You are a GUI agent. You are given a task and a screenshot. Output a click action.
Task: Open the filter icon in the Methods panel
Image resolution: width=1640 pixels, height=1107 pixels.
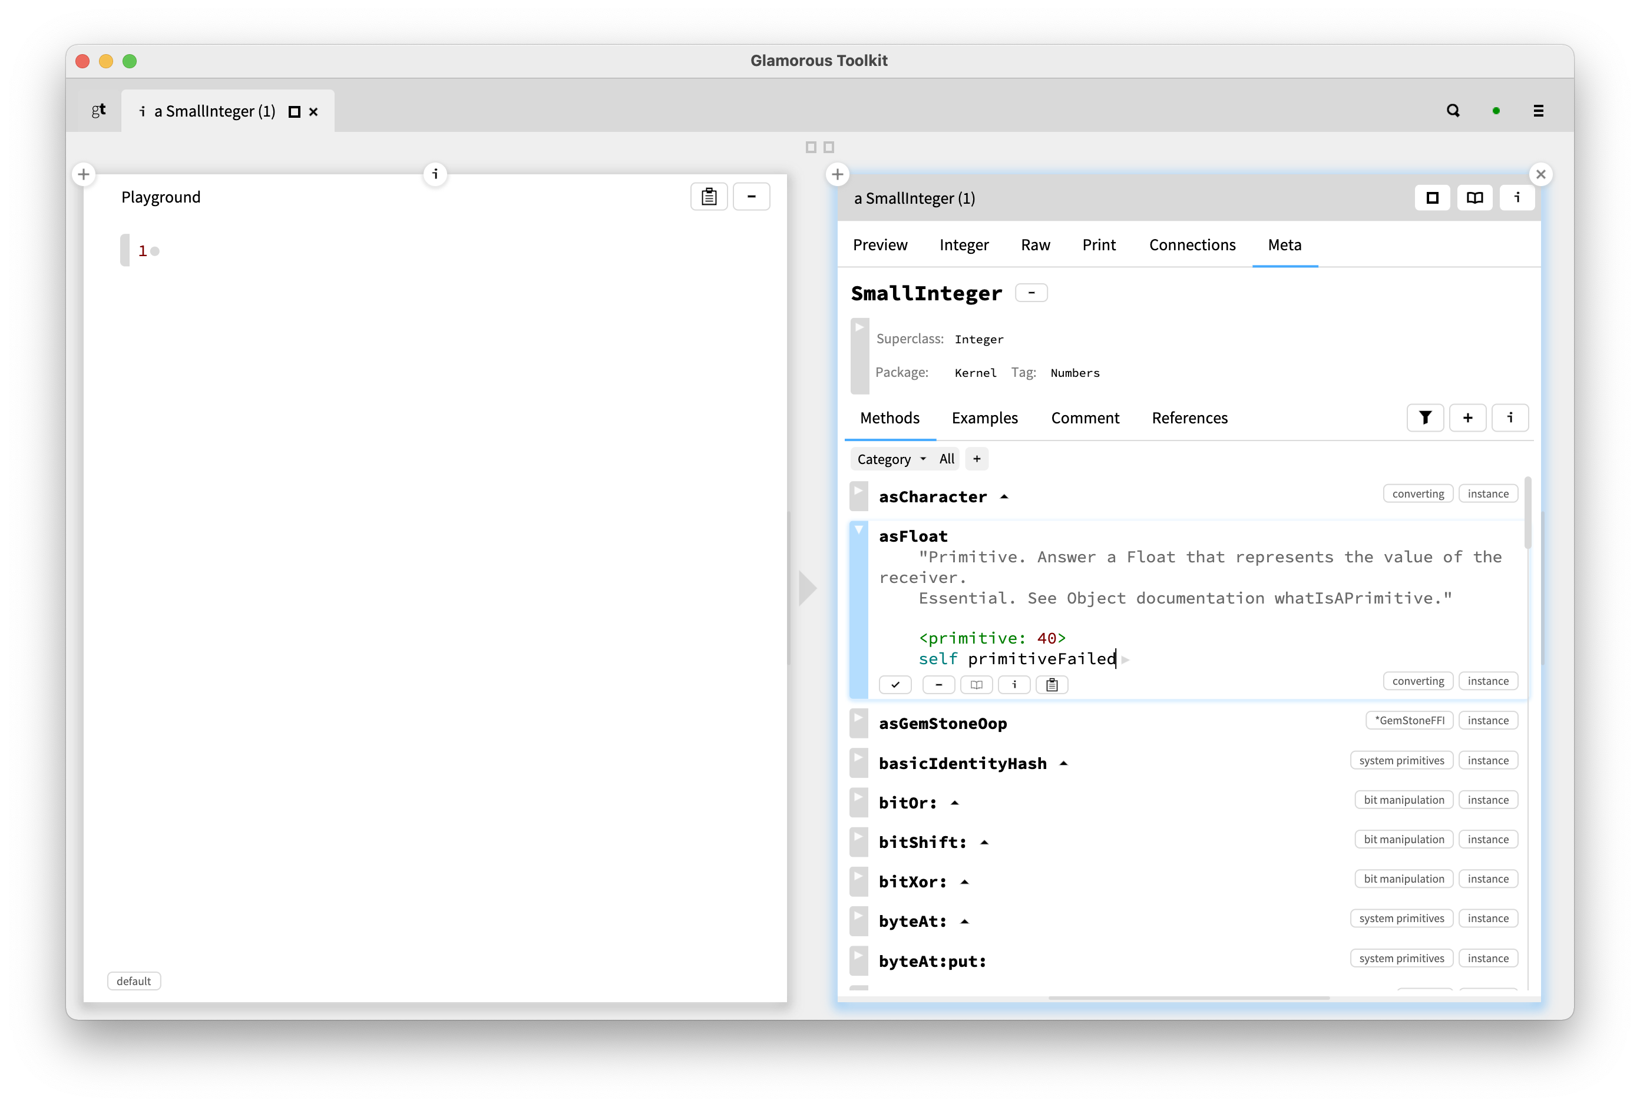tap(1425, 417)
